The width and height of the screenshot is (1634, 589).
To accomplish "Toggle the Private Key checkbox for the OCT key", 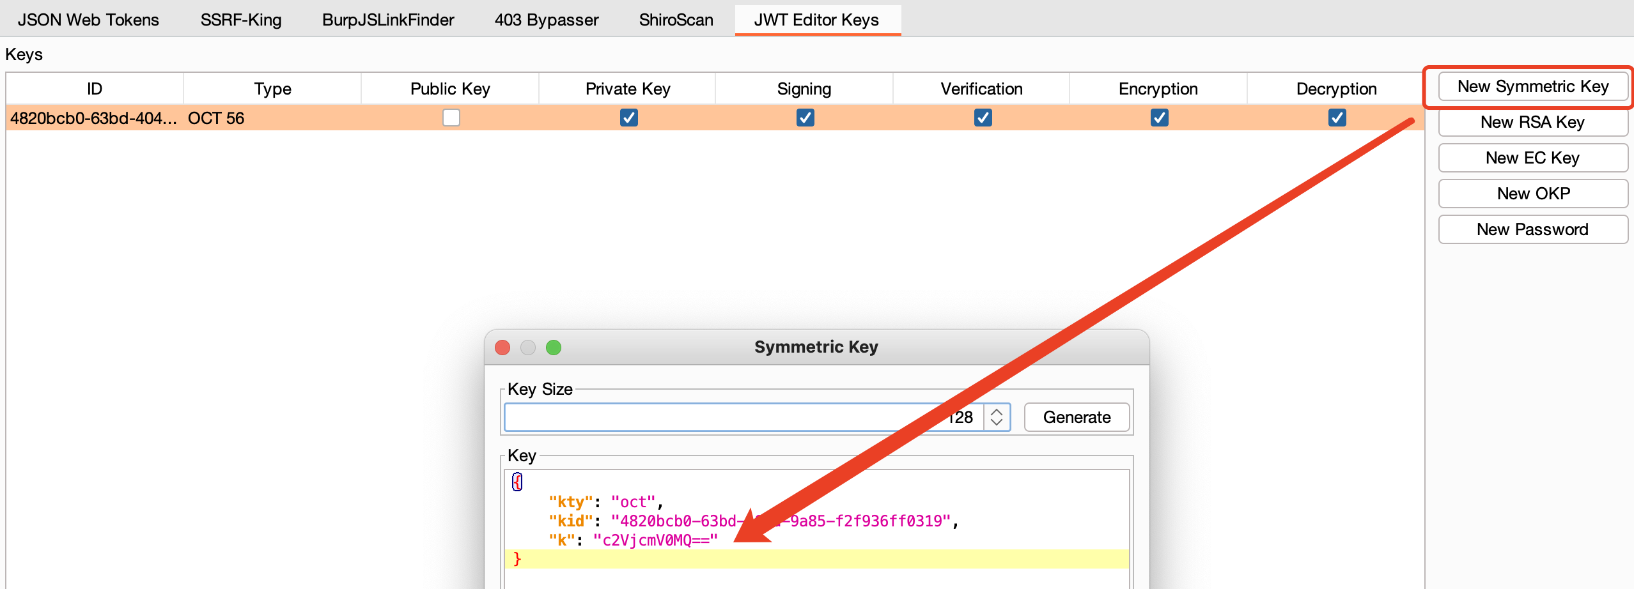I will coord(629,118).
